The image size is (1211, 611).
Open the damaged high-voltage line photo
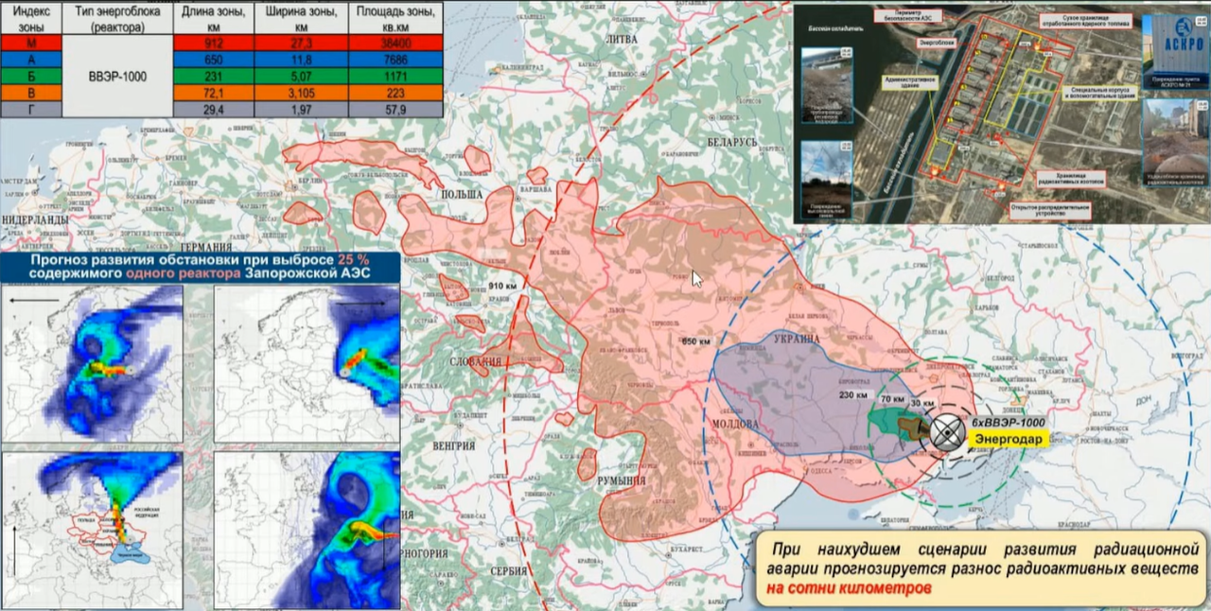[825, 178]
